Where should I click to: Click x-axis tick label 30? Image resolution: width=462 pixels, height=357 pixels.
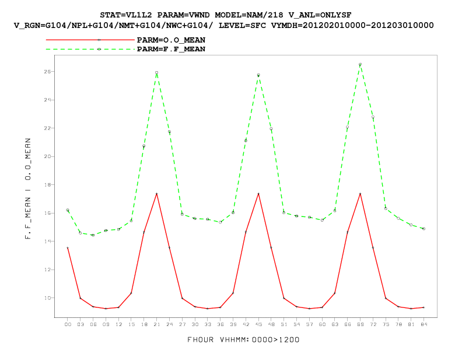tap(195, 324)
